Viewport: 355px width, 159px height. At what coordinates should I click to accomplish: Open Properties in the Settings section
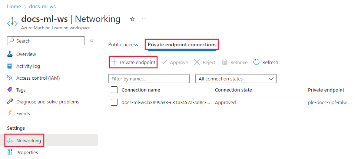[x=27, y=152]
